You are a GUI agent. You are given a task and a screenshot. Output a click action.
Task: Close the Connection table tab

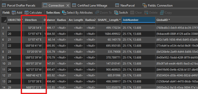(x=68, y=6)
